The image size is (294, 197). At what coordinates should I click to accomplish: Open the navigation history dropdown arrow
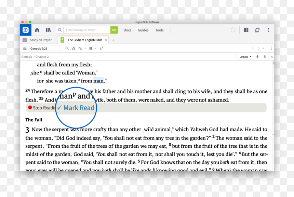(263, 49)
